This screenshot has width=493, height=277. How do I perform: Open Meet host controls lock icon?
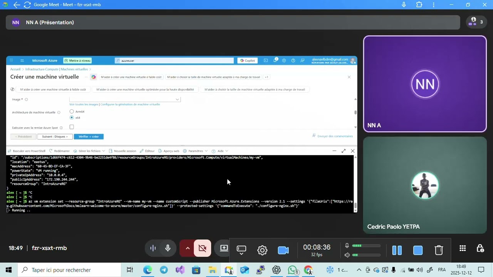tap(480, 248)
